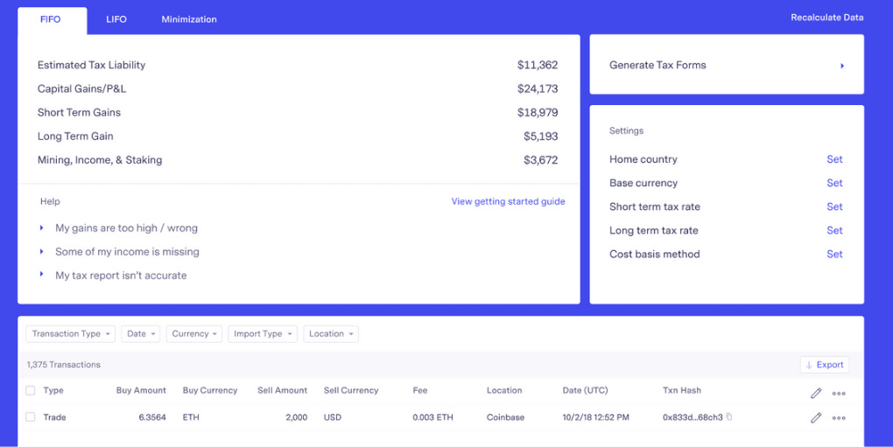893x447 pixels.
Task: Click the Buy Amount column header
Action: [141, 391]
